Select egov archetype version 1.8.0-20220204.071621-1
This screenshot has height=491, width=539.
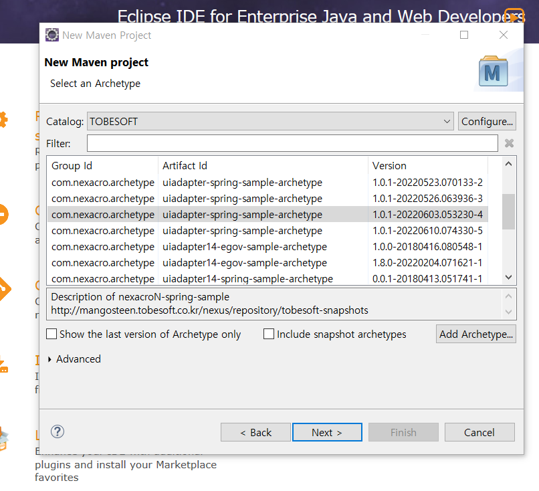click(x=267, y=263)
